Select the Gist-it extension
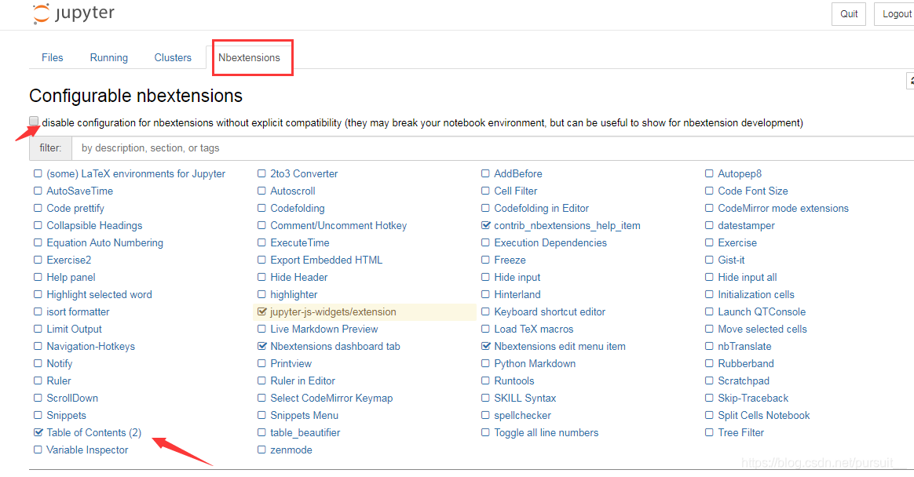 732,260
